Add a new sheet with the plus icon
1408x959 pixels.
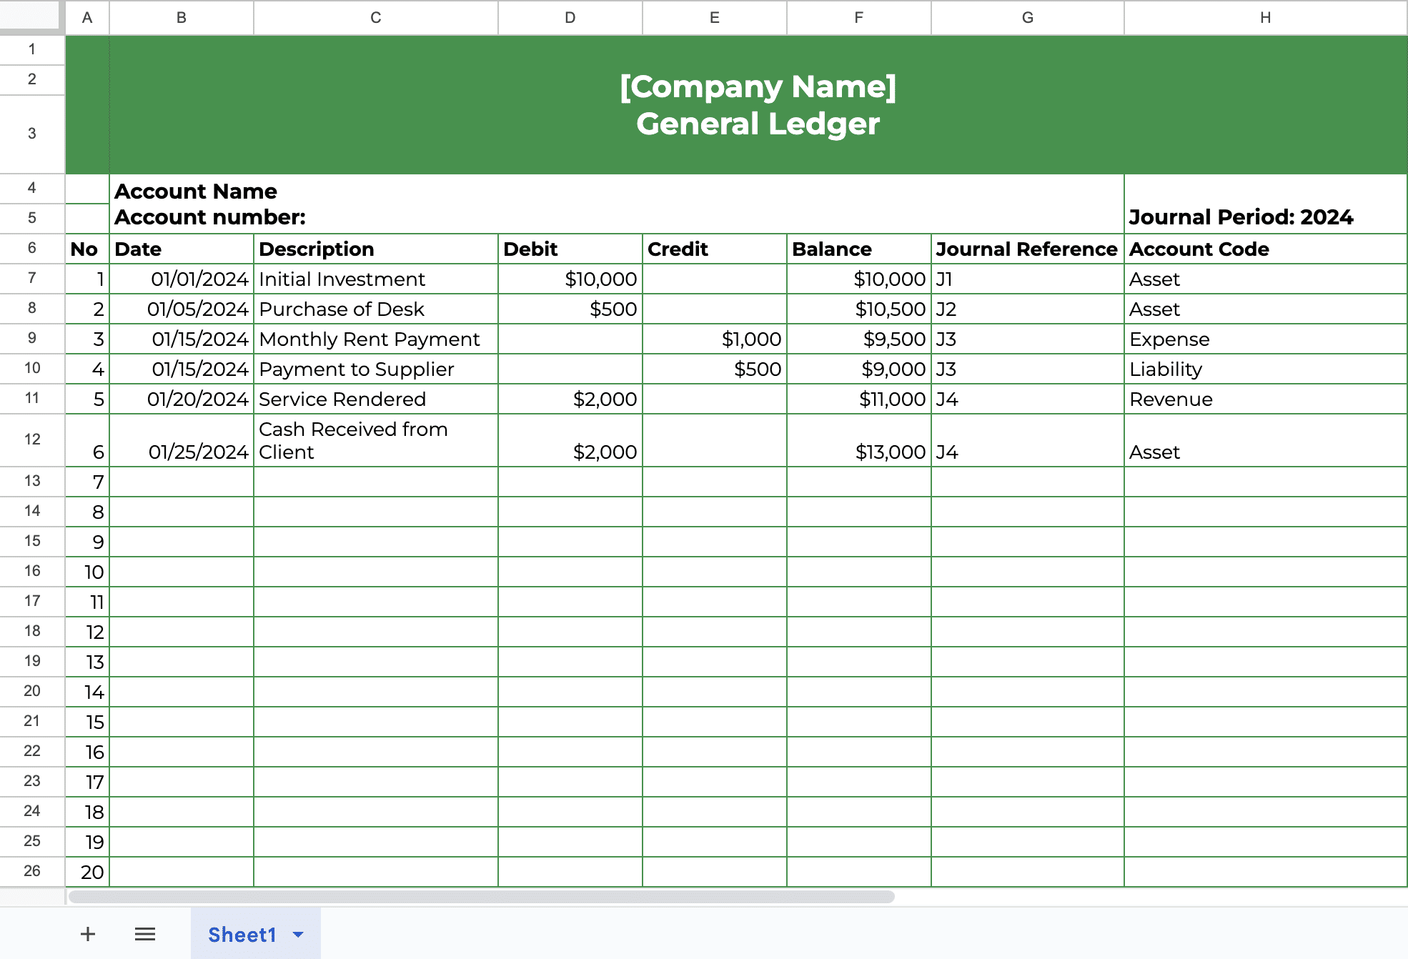click(87, 934)
